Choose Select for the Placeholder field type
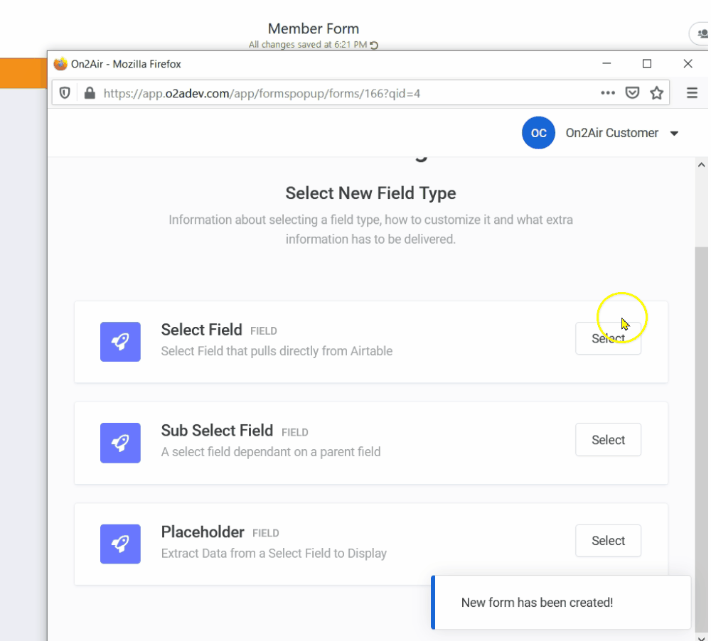Image resolution: width=711 pixels, height=641 pixels. (608, 541)
